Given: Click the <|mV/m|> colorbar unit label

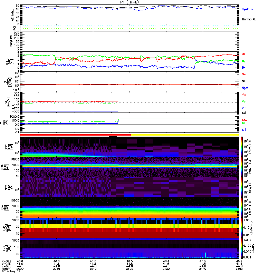Looking at the screenshot, I should click(x=252, y=228).
